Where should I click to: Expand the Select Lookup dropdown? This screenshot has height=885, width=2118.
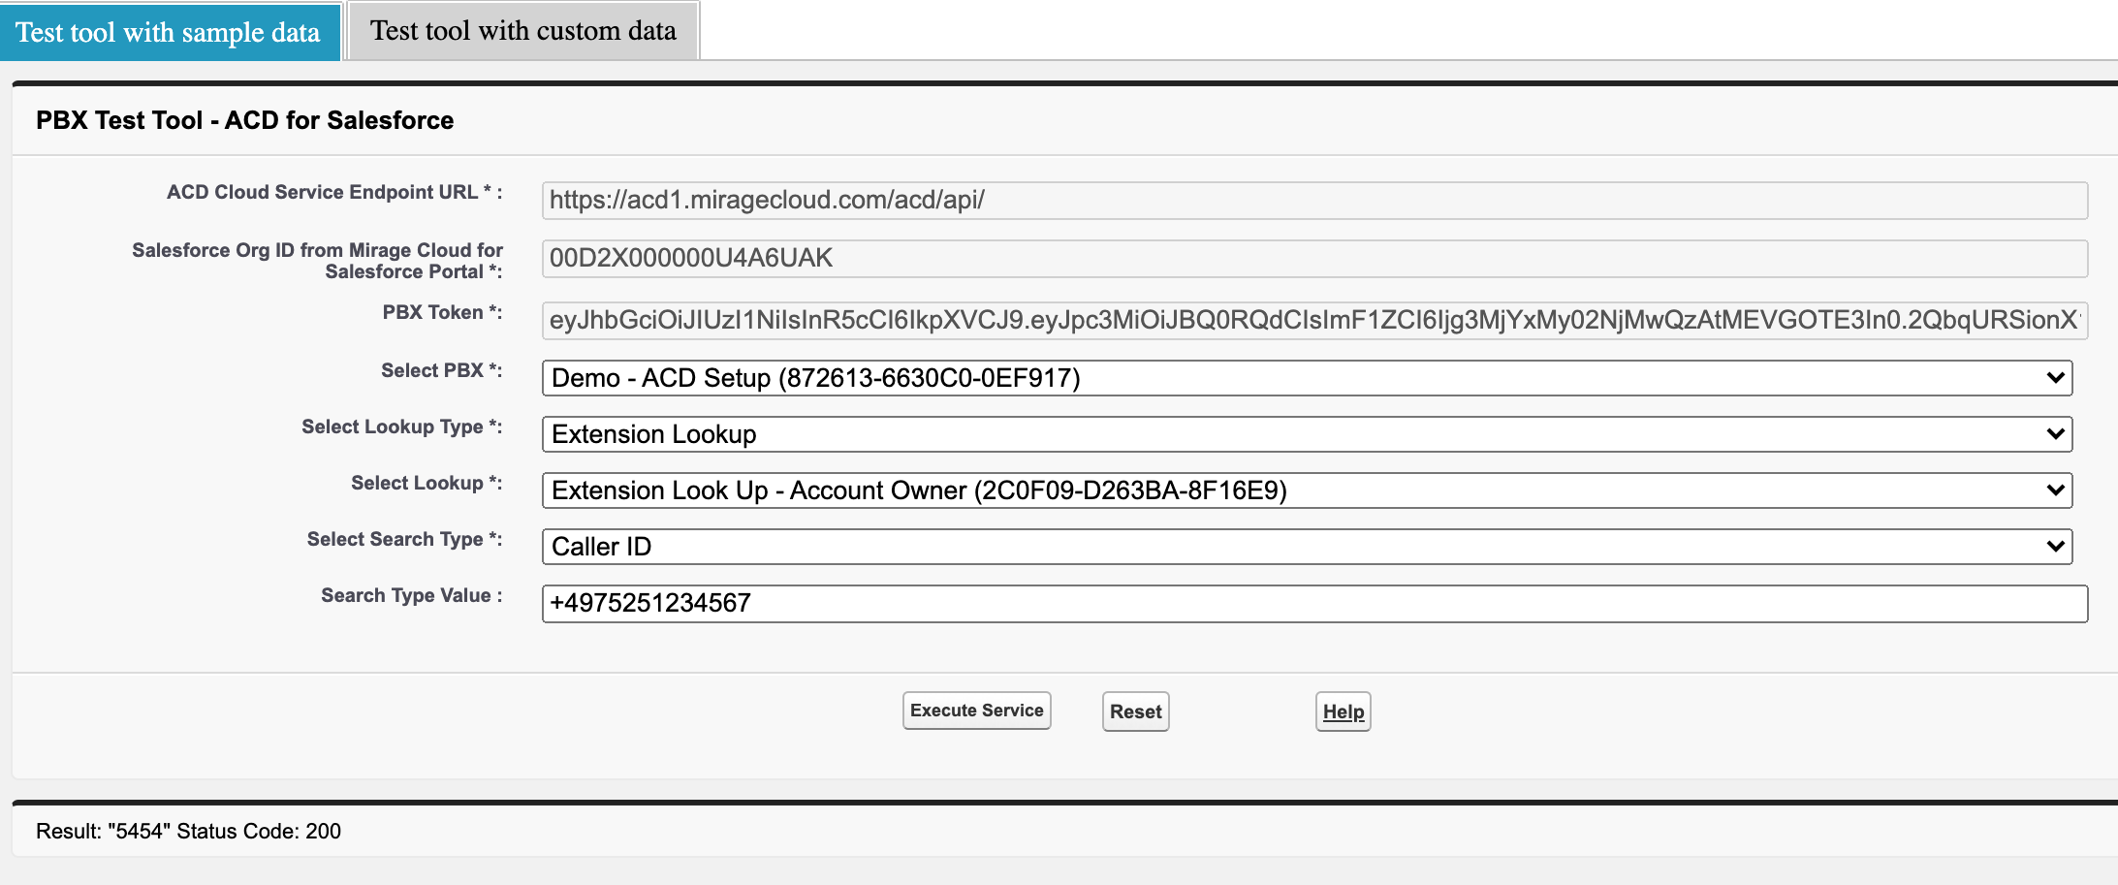(x=1307, y=490)
